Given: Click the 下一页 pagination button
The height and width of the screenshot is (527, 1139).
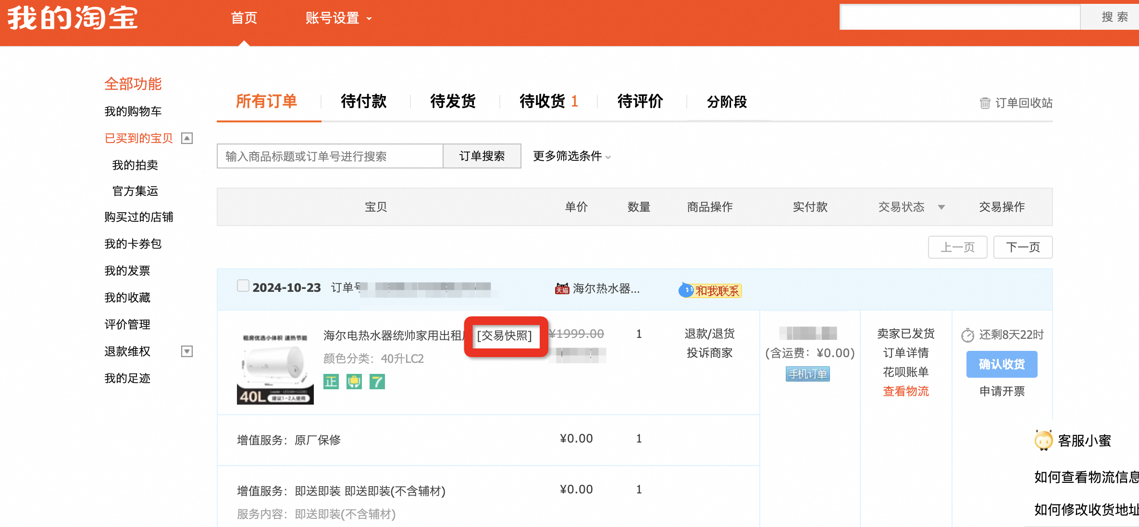Looking at the screenshot, I should coord(1023,247).
